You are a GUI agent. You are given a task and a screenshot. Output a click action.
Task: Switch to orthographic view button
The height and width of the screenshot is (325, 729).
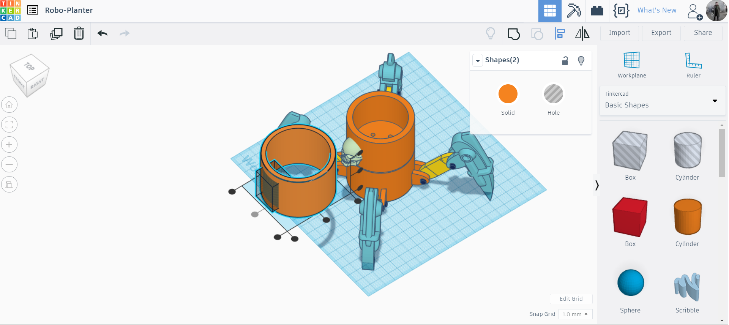(x=9, y=185)
